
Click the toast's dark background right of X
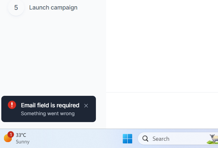click(92, 113)
